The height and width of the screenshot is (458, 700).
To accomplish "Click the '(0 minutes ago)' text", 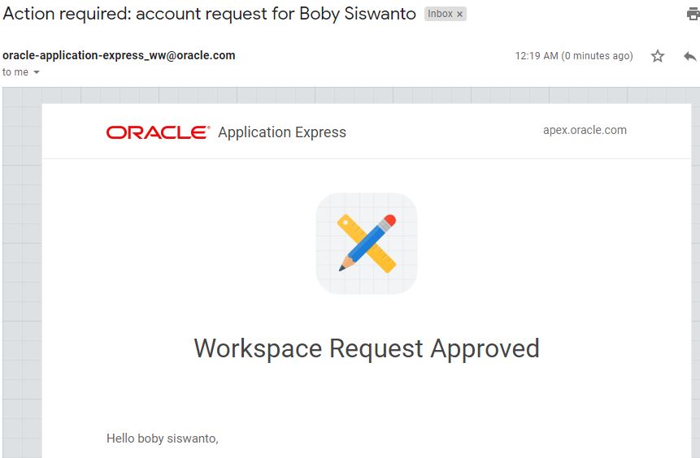I will [598, 56].
